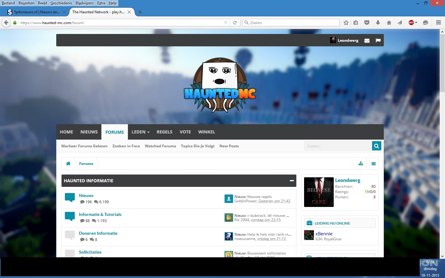Screen dimensions: 445x278
Task: Expand the Leden dropdown menu
Action: [141, 132]
